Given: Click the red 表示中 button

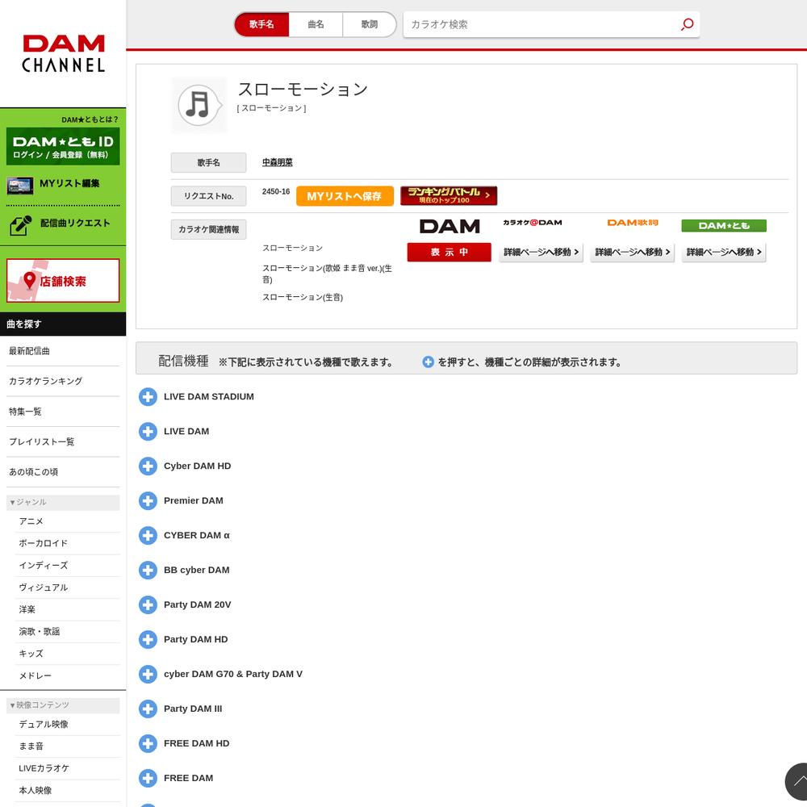Looking at the screenshot, I should tap(449, 252).
